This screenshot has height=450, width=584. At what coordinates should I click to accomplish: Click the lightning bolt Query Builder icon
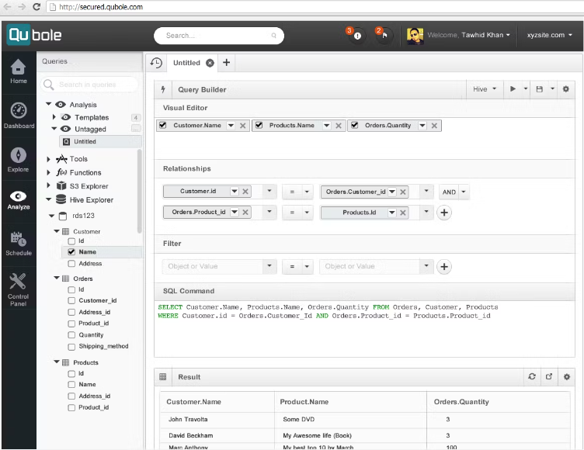pyautogui.click(x=163, y=89)
